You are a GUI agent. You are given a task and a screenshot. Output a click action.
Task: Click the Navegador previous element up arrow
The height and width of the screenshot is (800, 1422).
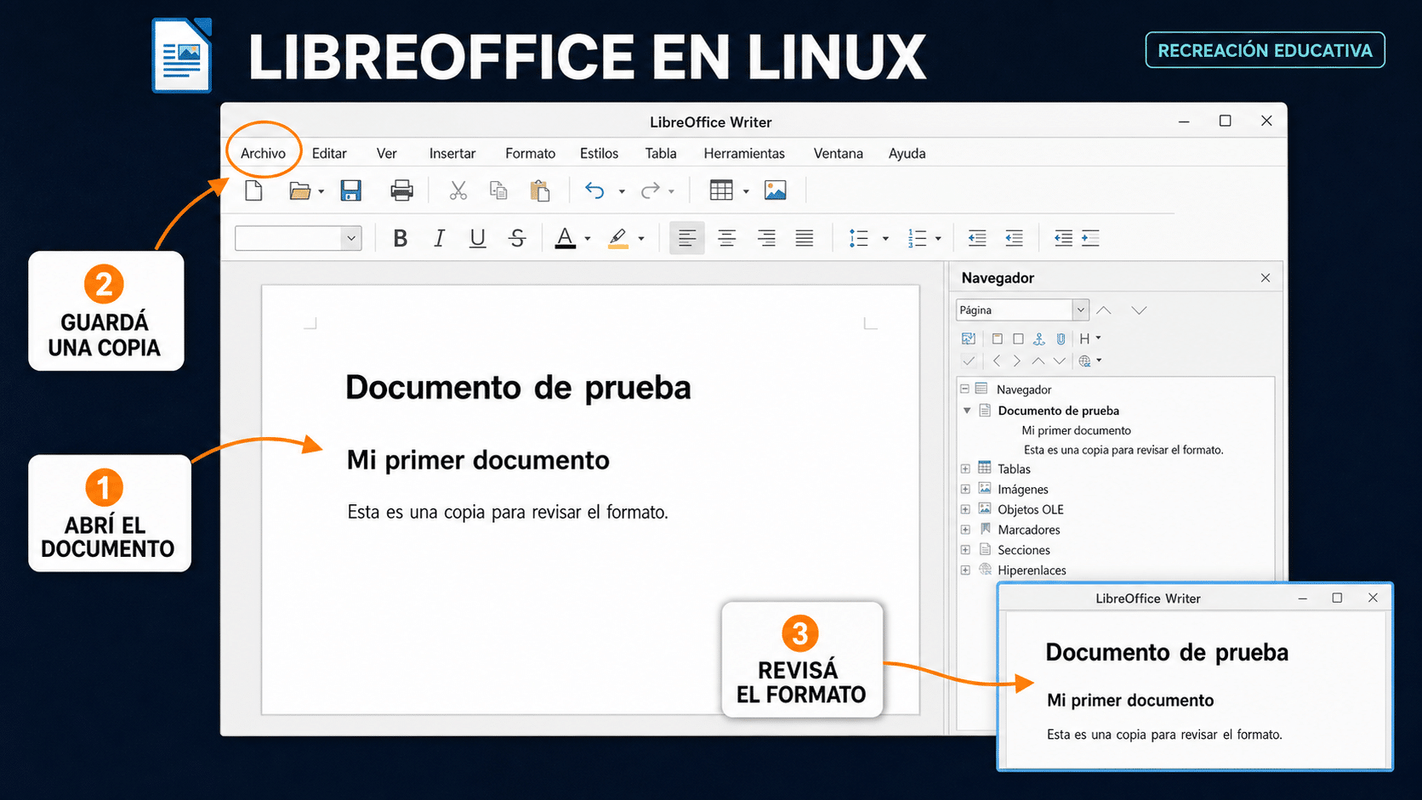click(x=1104, y=310)
